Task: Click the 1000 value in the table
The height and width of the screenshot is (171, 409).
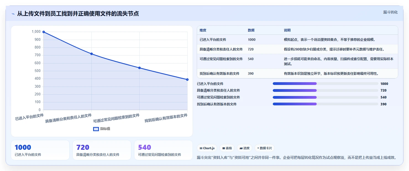Action: click(252, 40)
